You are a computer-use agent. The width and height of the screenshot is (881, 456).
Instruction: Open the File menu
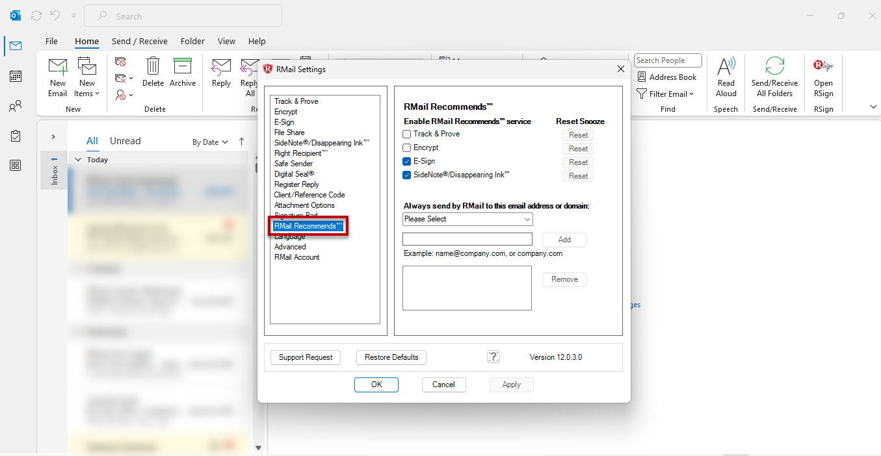[51, 41]
